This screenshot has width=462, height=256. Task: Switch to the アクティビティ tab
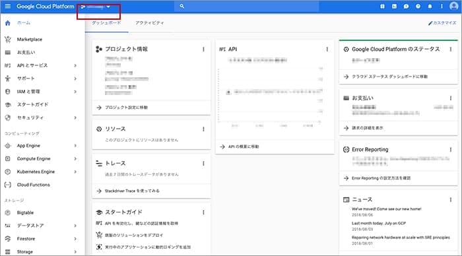coord(150,22)
